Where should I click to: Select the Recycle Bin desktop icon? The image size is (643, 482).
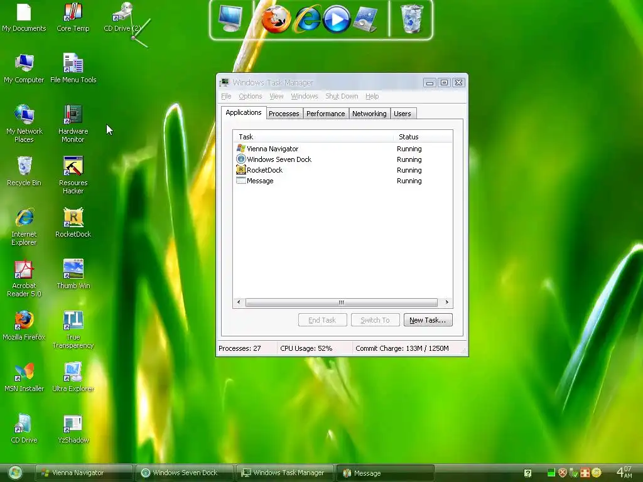click(x=24, y=172)
